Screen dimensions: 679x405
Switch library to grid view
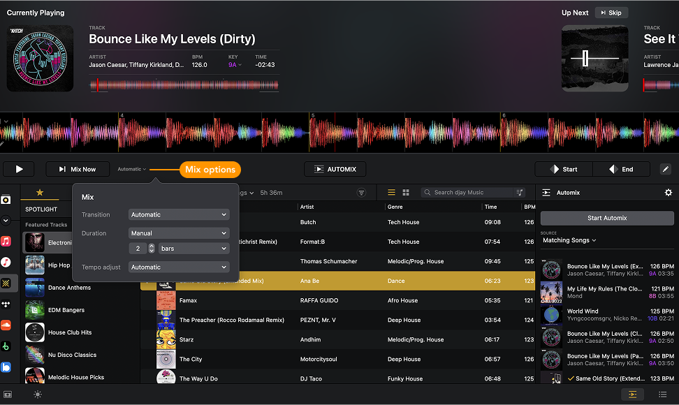click(406, 192)
